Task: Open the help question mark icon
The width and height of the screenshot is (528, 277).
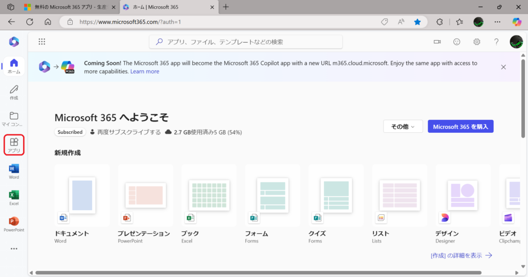Action: (x=497, y=42)
